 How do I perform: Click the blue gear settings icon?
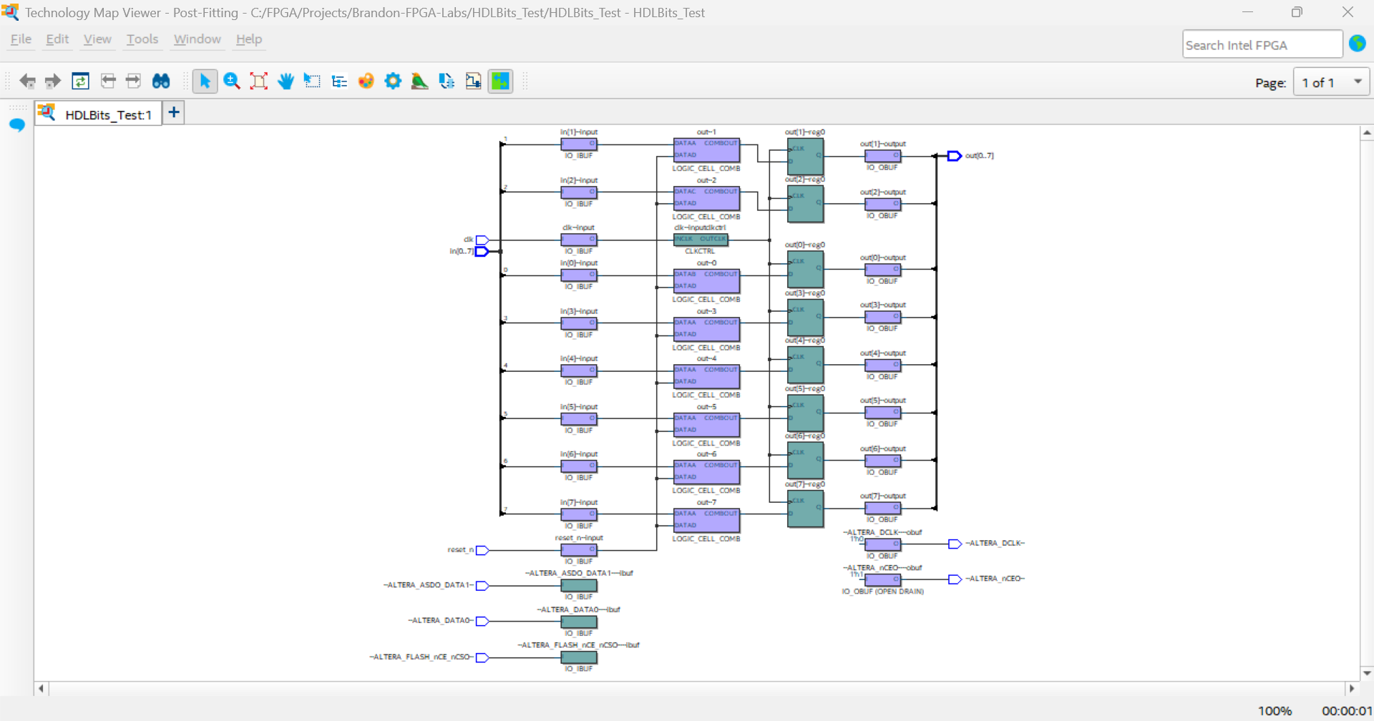(393, 82)
